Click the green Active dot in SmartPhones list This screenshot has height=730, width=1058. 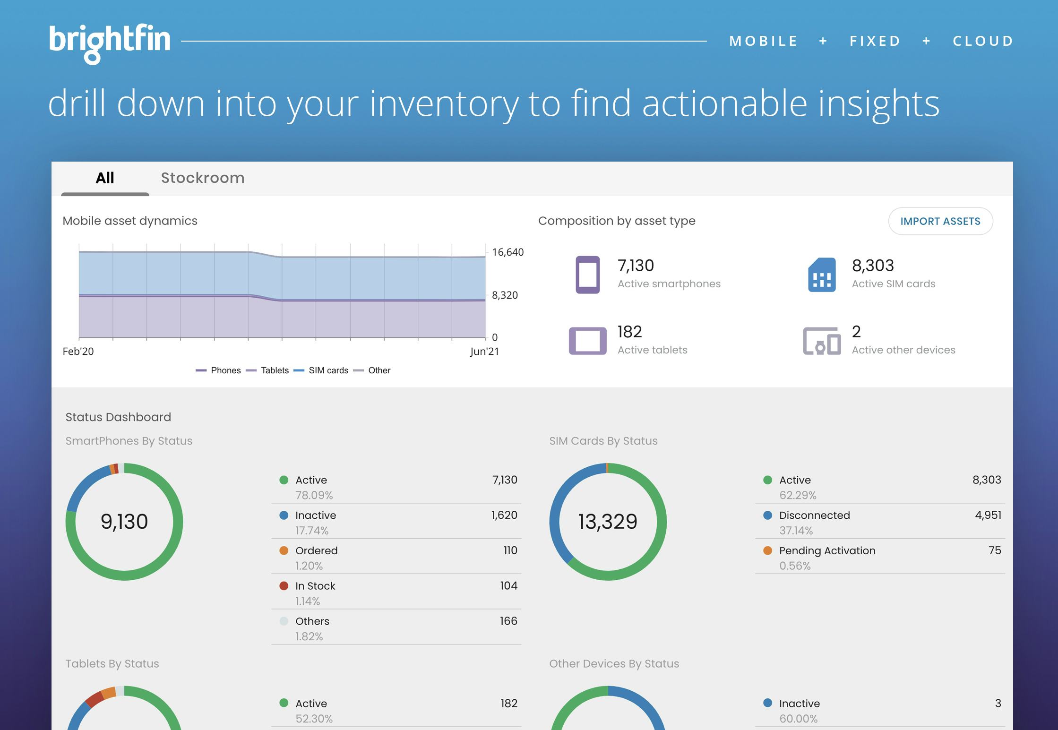pyautogui.click(x=284, y=480)
